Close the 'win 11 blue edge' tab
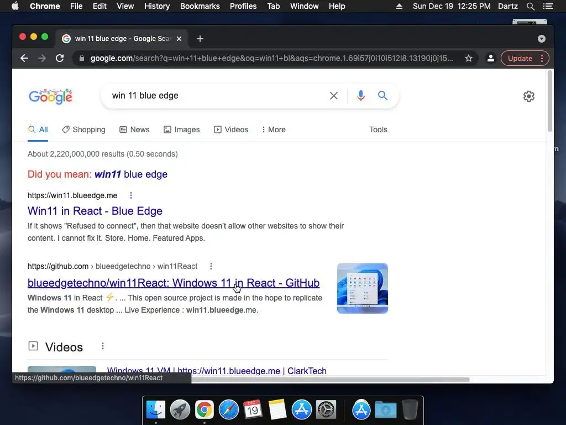 click(x=179, y=39)
